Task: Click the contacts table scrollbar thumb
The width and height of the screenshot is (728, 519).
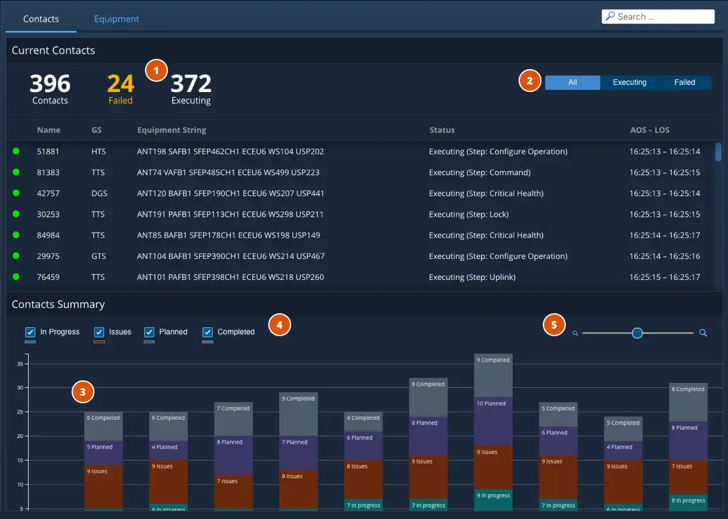Action: (718, 152)
